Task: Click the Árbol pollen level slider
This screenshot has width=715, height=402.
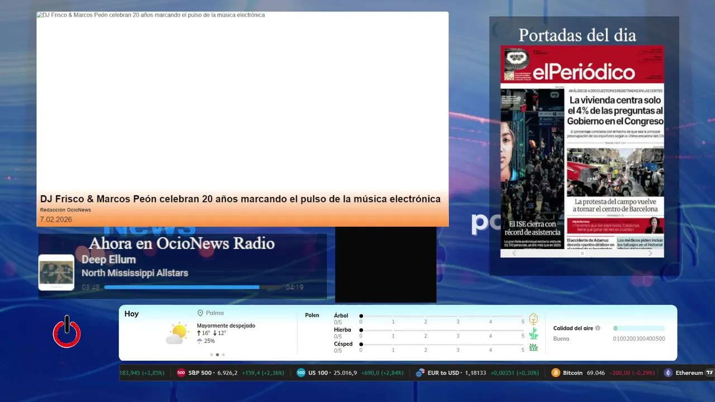Action: click(442, 316)
